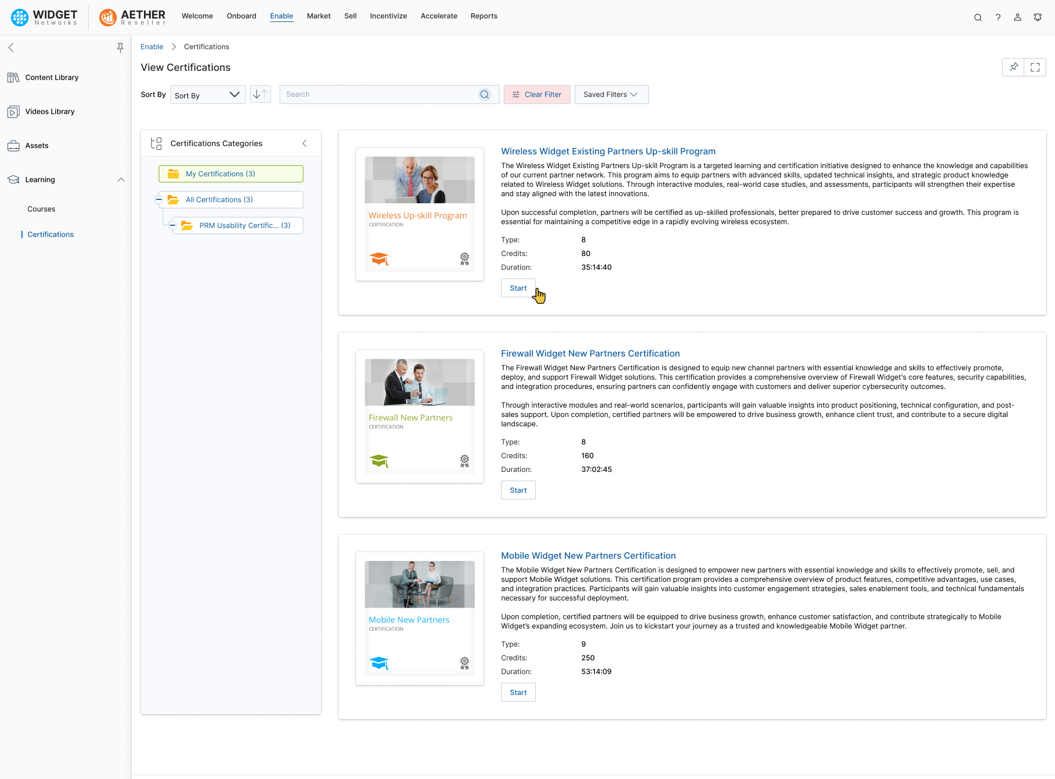Viewport: 1055px width, 779px height.
Task: Open the notifications bell icon
Action: 1037,17
